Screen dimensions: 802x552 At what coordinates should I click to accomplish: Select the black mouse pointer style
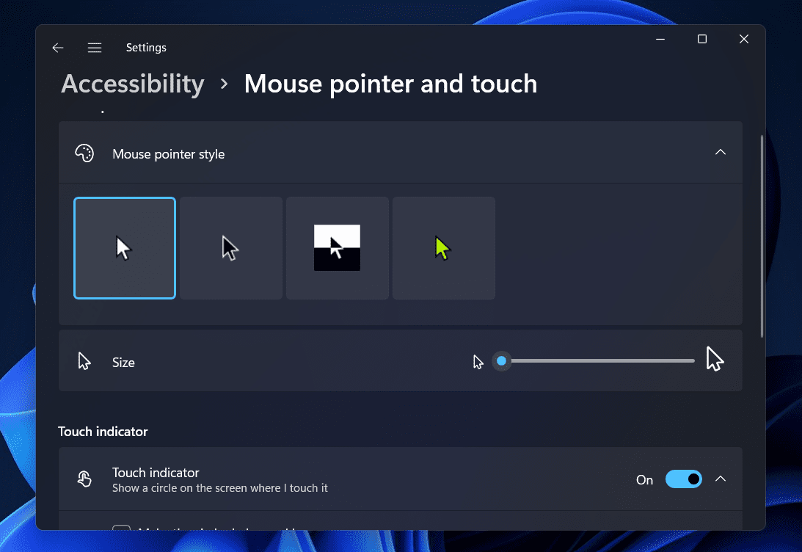coord(230,247)
